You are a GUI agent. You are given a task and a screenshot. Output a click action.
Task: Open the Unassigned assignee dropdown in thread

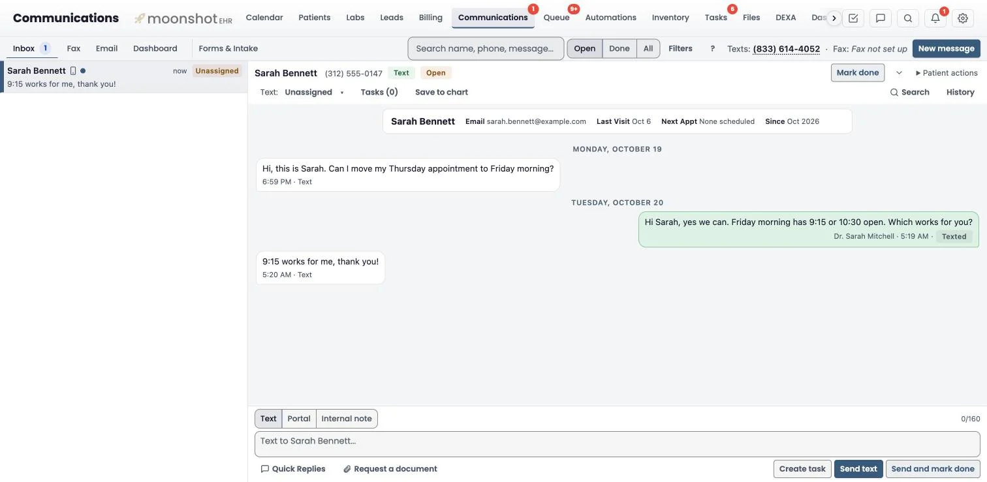pos(314,92)
